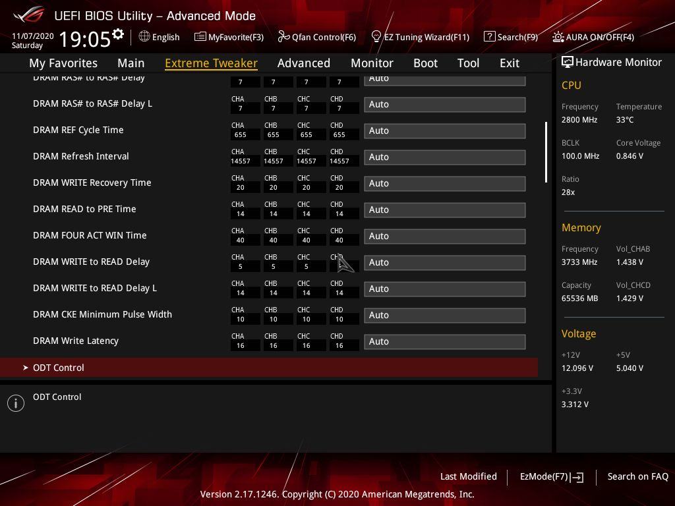The width and height of the screenshot is (675, 506).
Task: Select the DRAM REF Cycle Time label
Action: click(78, 130)
